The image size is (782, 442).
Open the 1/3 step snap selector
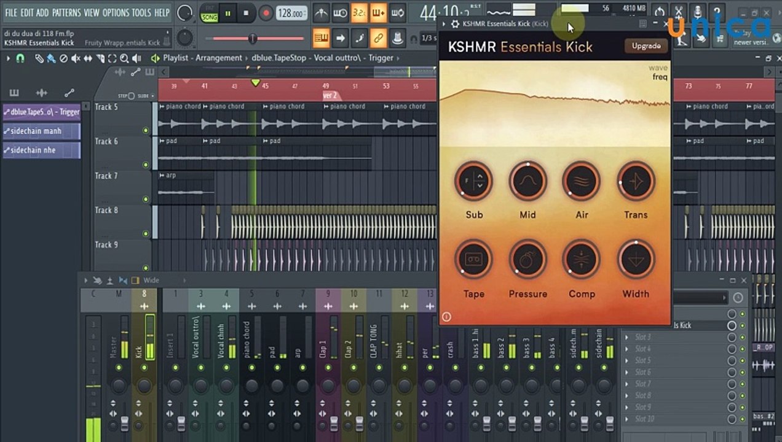point(429,38)
